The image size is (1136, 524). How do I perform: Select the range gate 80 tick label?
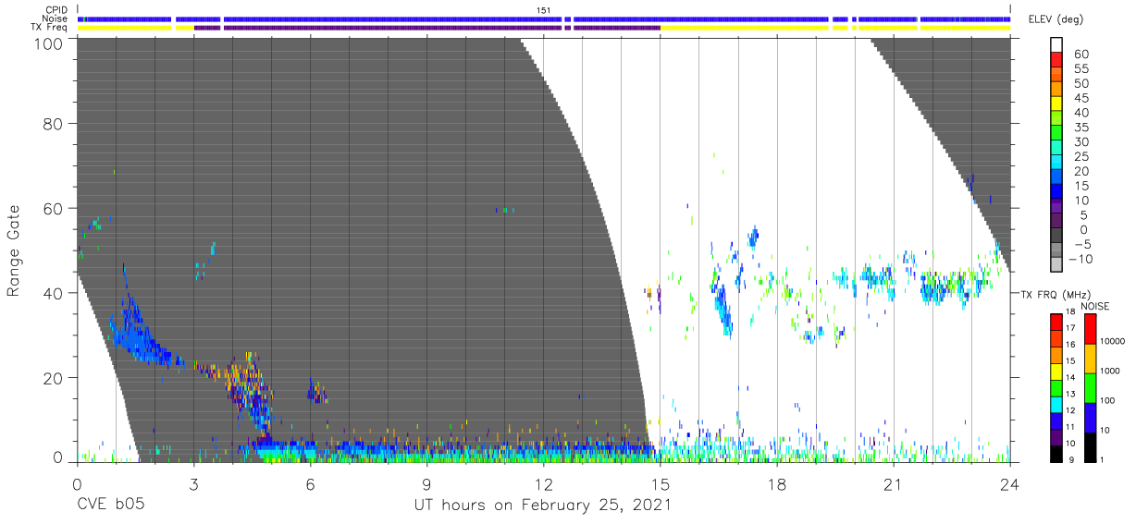(53, 124)
